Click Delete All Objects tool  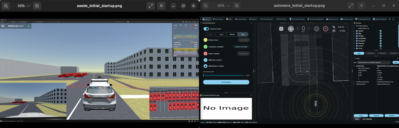380,19
